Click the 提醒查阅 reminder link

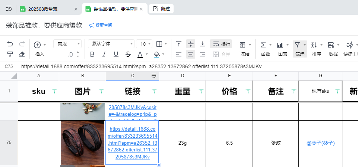point(101,25)
